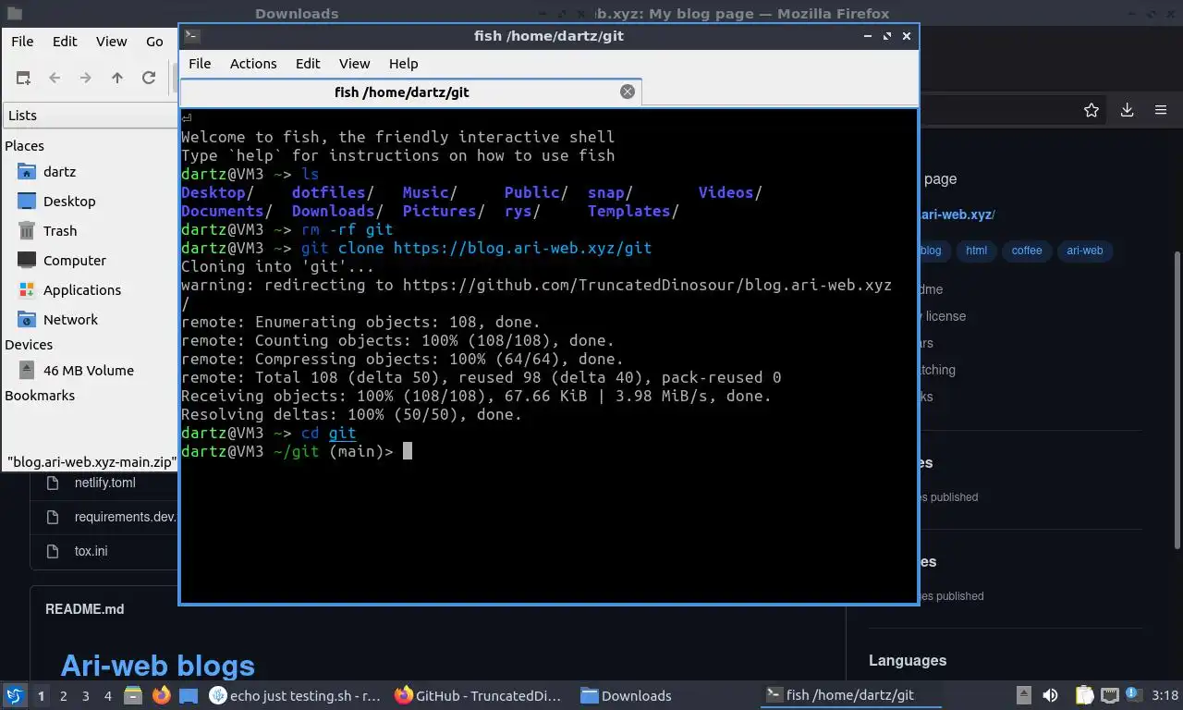Switch to virtual desktop 3
Screen dimensions: 1183x710
(x=85, y=696)
